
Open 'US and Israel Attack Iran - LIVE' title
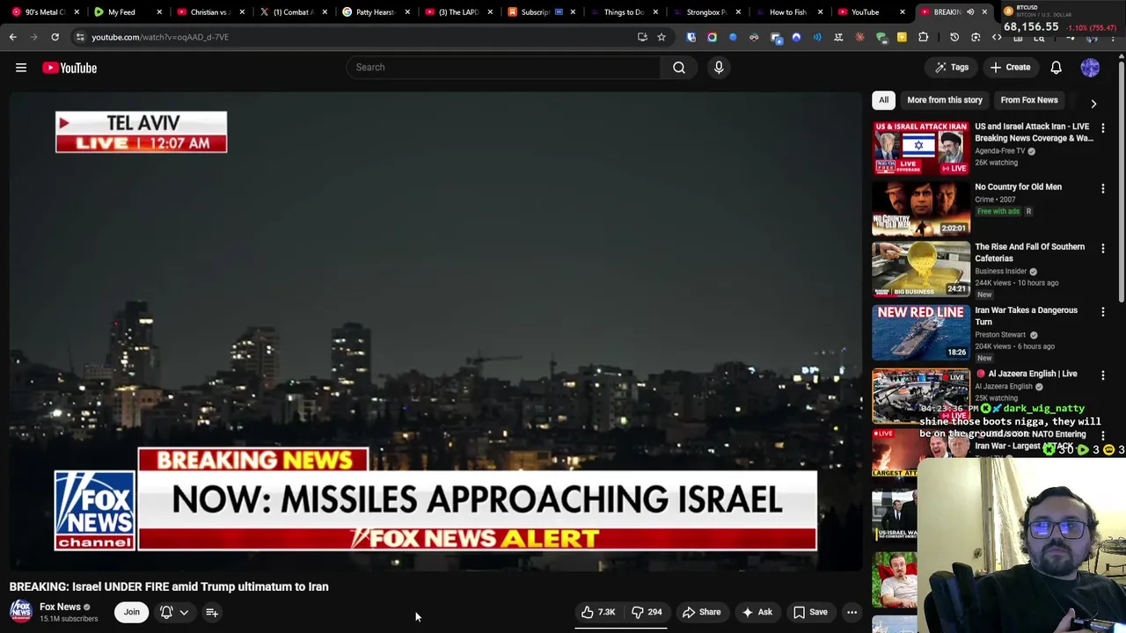point(1034,132)
